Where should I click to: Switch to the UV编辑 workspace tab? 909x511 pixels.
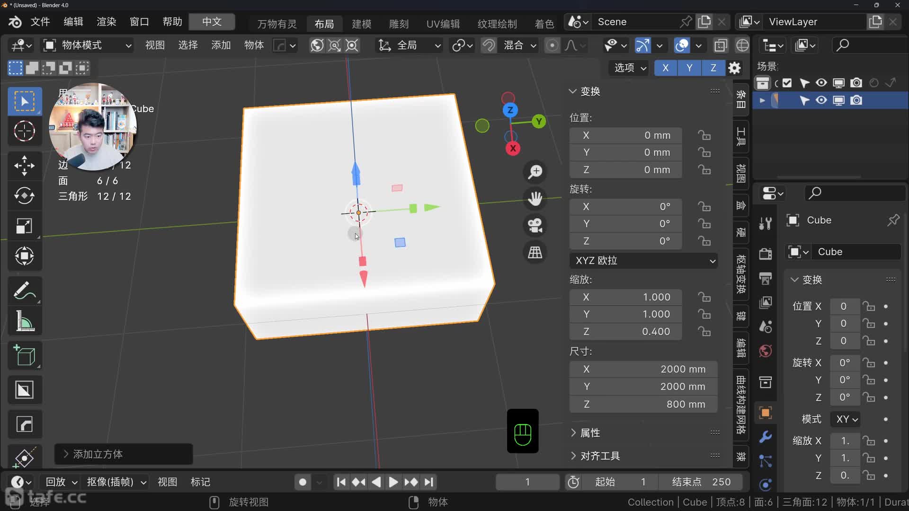443,24
